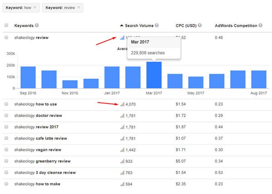272x194 pixels.
Task: Select keyword 'shakeology review 2017'
Action: coord(36,127)
